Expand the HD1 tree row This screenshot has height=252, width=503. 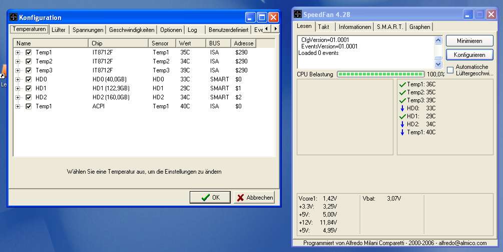click(18, 88)
